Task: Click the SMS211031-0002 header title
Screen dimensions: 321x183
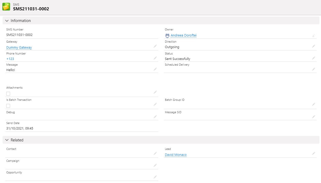Action: click(x=31, y=9)
